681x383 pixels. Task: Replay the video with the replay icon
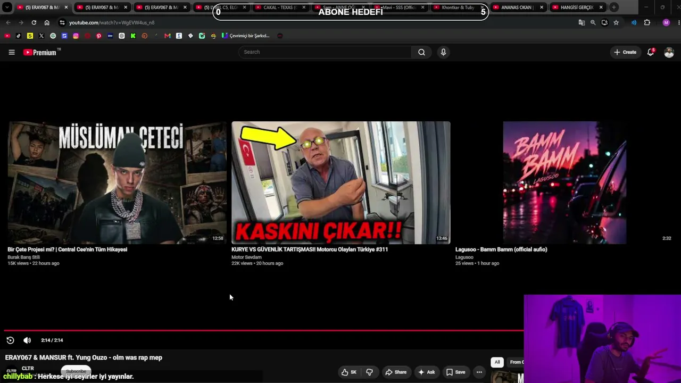[10, 340]
